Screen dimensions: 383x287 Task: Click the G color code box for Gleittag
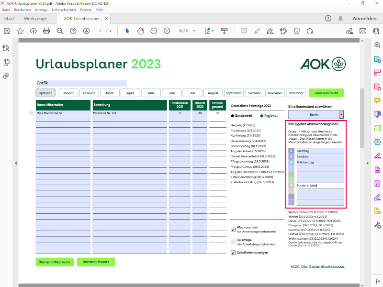point(291,151)
